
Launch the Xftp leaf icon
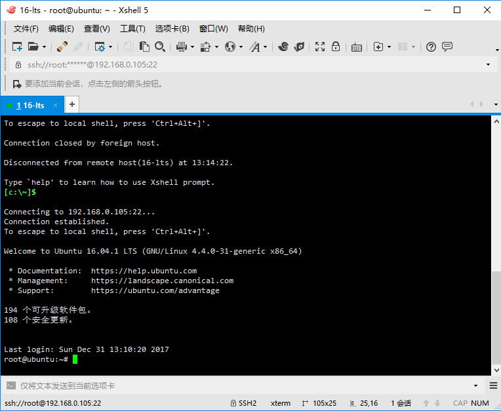coord(299,47)
